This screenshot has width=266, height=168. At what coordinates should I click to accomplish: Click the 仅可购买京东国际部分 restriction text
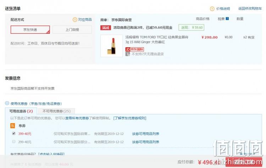click(x=72, y=142)
